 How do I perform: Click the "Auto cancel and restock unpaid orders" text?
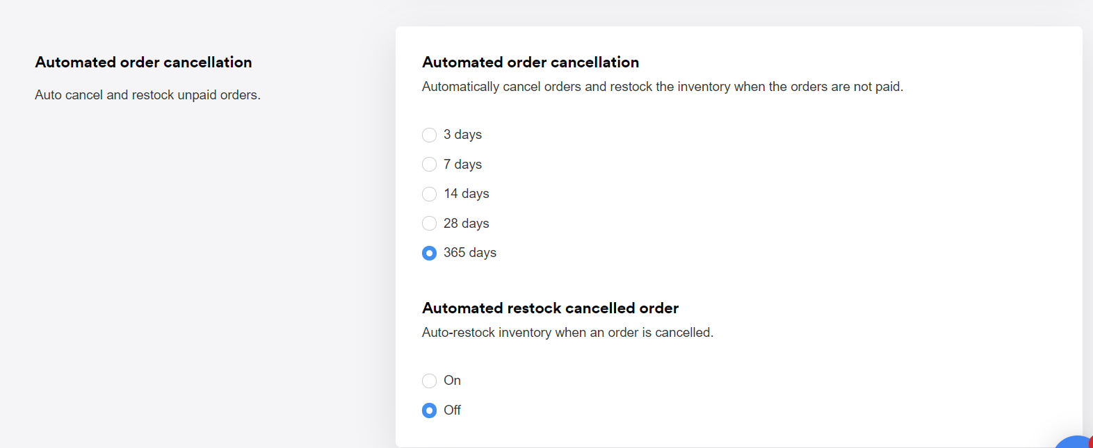click(x=147, y=95)
